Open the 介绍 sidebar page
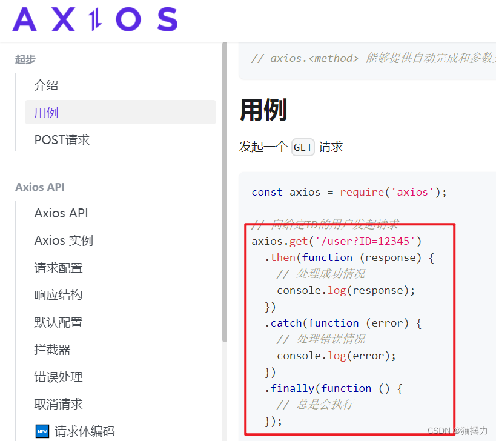 (x=46, y=85)
